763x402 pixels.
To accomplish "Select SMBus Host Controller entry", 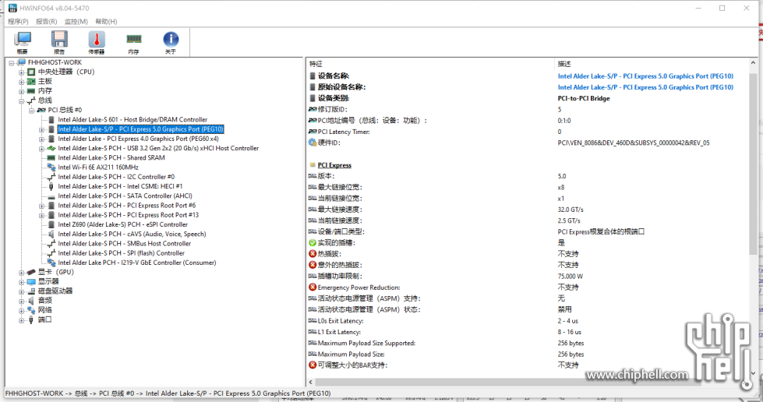I will pyautogui.click(x=125, y=244).
